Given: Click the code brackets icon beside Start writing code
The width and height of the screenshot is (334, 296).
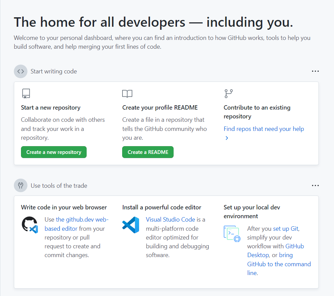Looking at the screenshot, I should tap(21, 71).
